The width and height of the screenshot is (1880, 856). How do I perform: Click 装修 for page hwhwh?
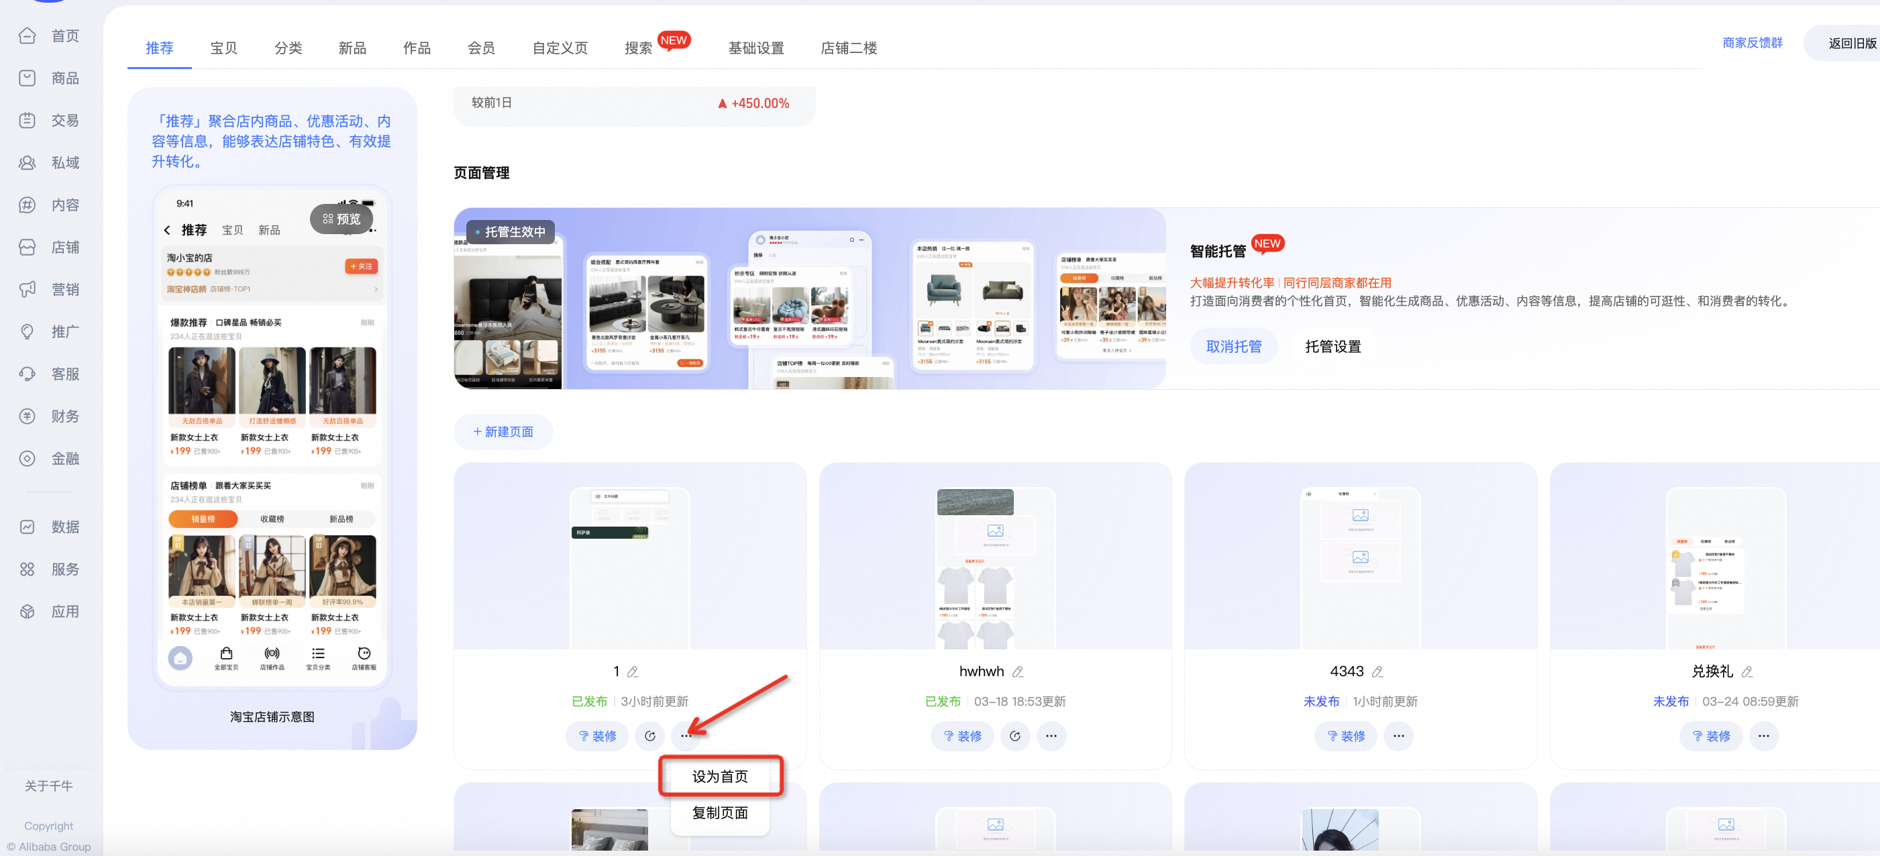click(x=962, y=736)
